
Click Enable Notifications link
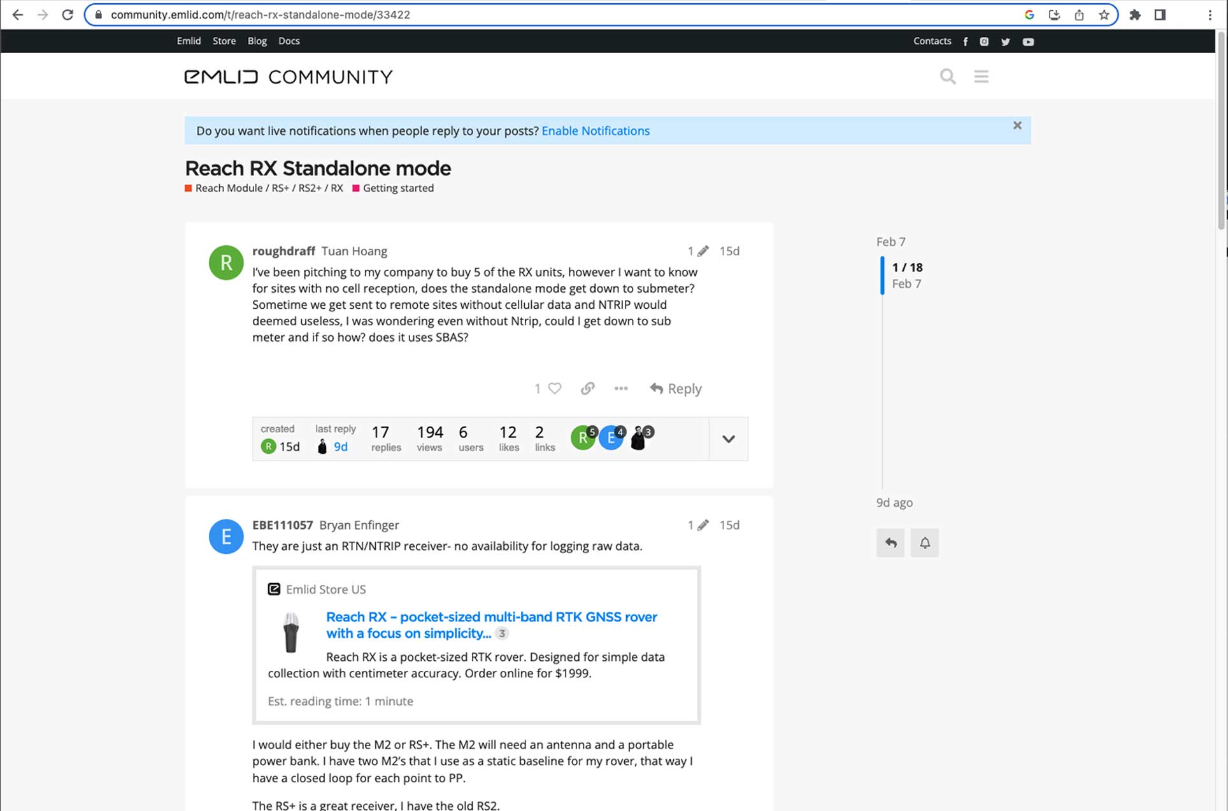pos(596,130)
